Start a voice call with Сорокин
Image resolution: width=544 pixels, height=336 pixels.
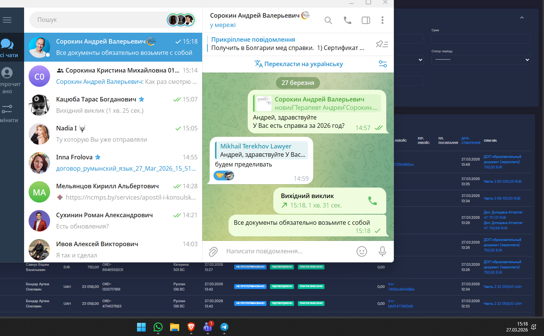click(347, 20)
